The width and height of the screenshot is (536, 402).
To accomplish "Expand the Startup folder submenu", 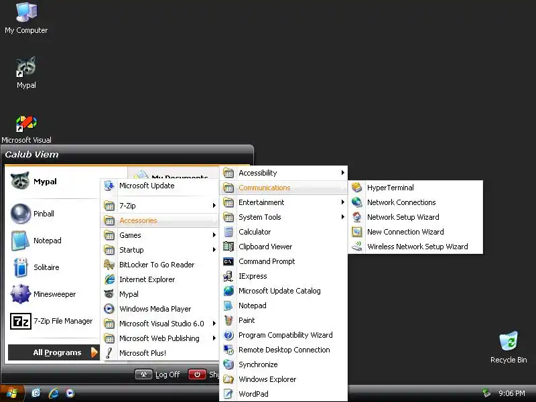I will pyautogui.click(x=159, y=250).
